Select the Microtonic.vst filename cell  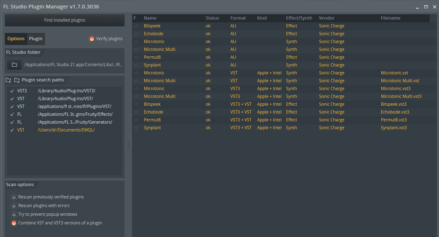(394, 73)
